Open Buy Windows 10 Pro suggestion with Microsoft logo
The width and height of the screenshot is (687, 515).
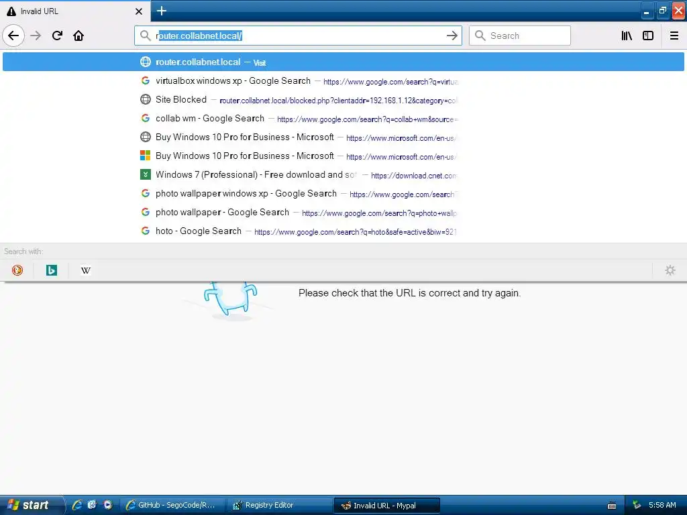coord(343,156)
